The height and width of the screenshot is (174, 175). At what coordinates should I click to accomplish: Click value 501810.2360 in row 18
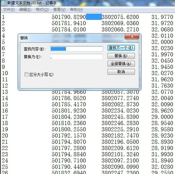click(x=69, y=123)
